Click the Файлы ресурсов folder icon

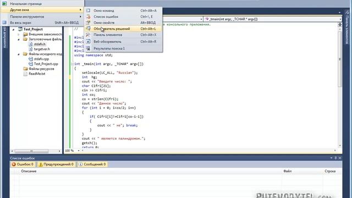25,69
